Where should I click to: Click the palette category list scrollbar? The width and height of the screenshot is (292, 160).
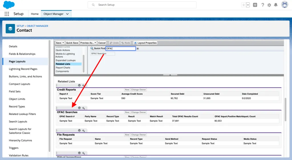point(84,64)
